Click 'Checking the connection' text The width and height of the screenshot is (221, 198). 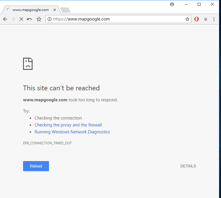point(58,118)
